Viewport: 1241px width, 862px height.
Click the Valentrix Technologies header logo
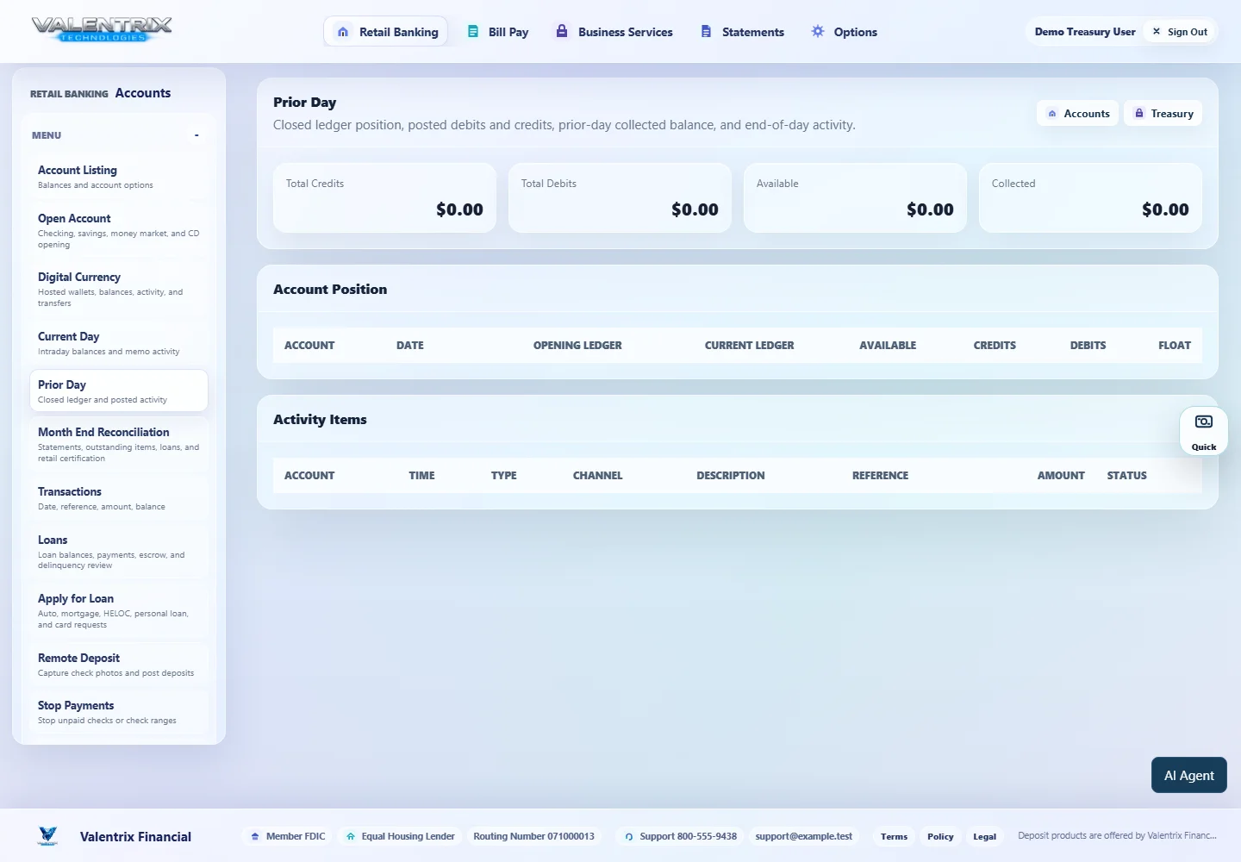[102, 29]
